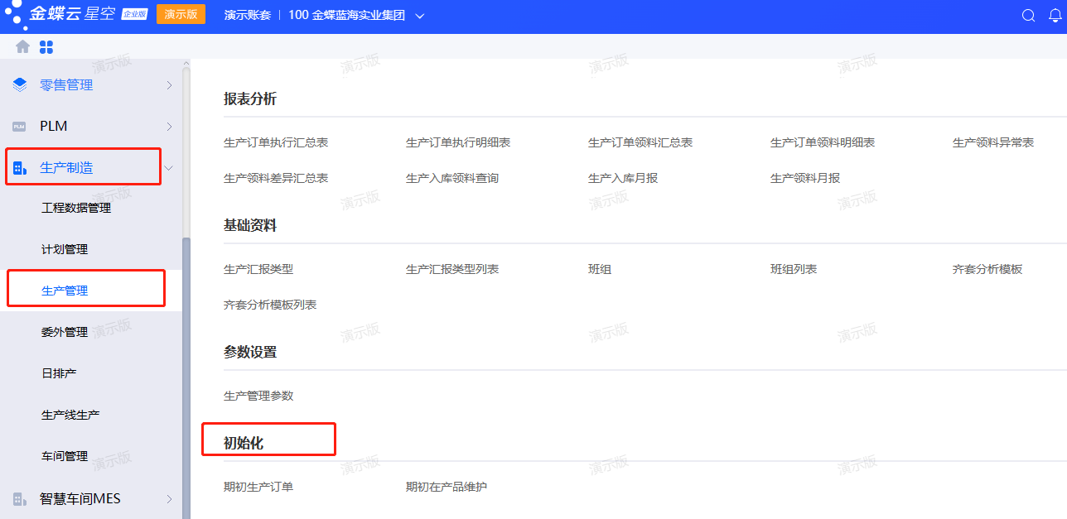Select the 生产制造 module icon in sidebar
Viewport: 1067px width, 519px height.
(x=19, y=166)
